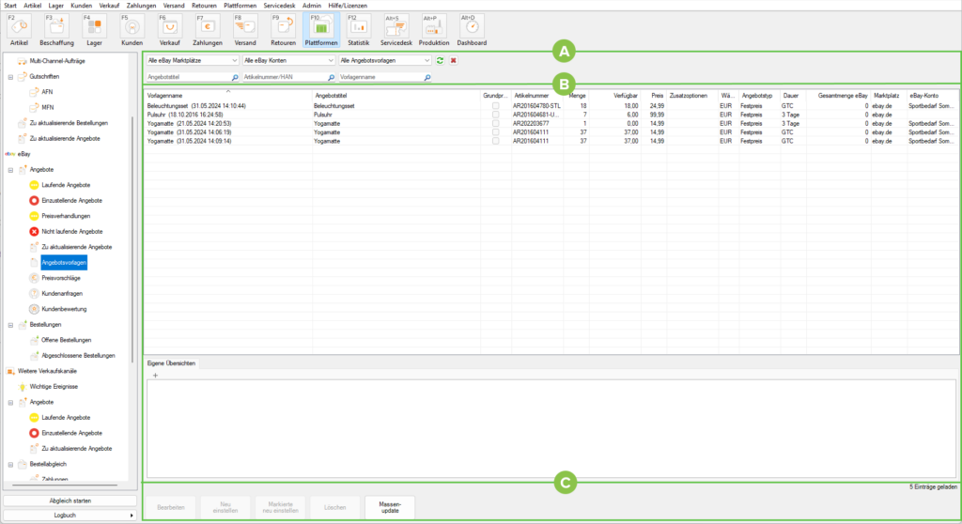Click the sidebar horizontal scrollbar
This screenshot has width=962, height=524.
point(70,485)
